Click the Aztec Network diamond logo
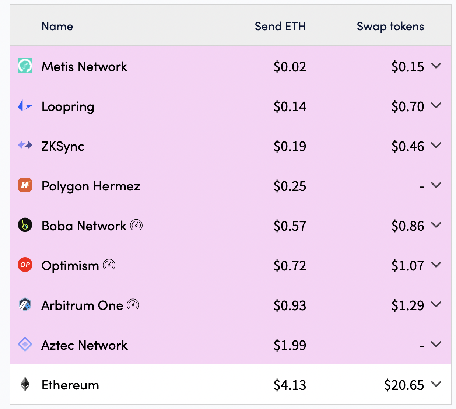 click(25, 344)
